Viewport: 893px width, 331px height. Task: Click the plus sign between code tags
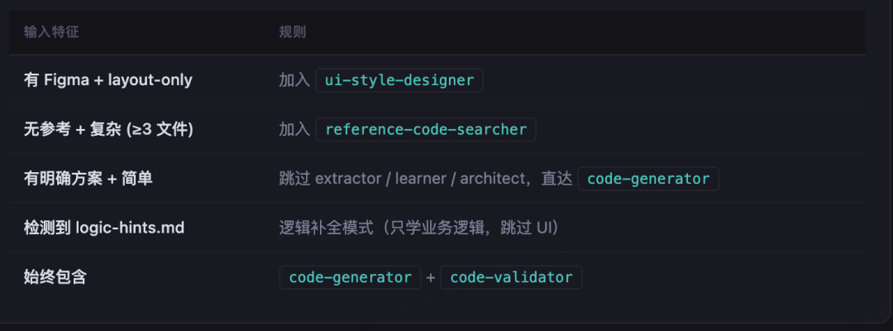point(431,277)
